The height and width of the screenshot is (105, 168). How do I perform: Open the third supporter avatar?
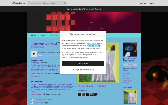[x=88, y=94]
